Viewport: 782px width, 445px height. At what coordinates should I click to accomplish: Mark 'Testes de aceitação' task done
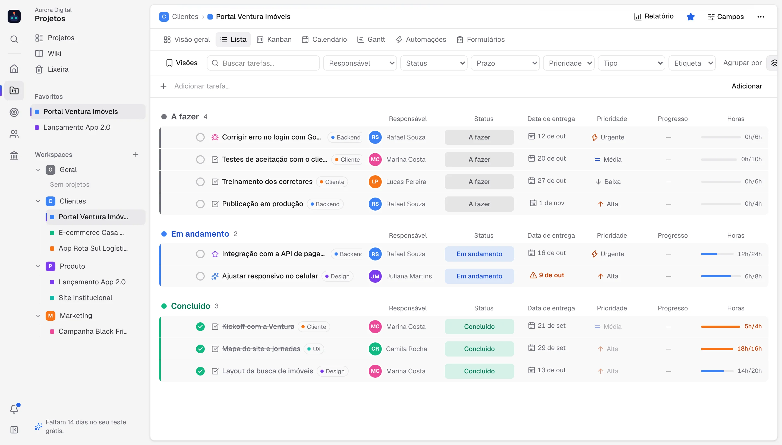pos(200,160)
